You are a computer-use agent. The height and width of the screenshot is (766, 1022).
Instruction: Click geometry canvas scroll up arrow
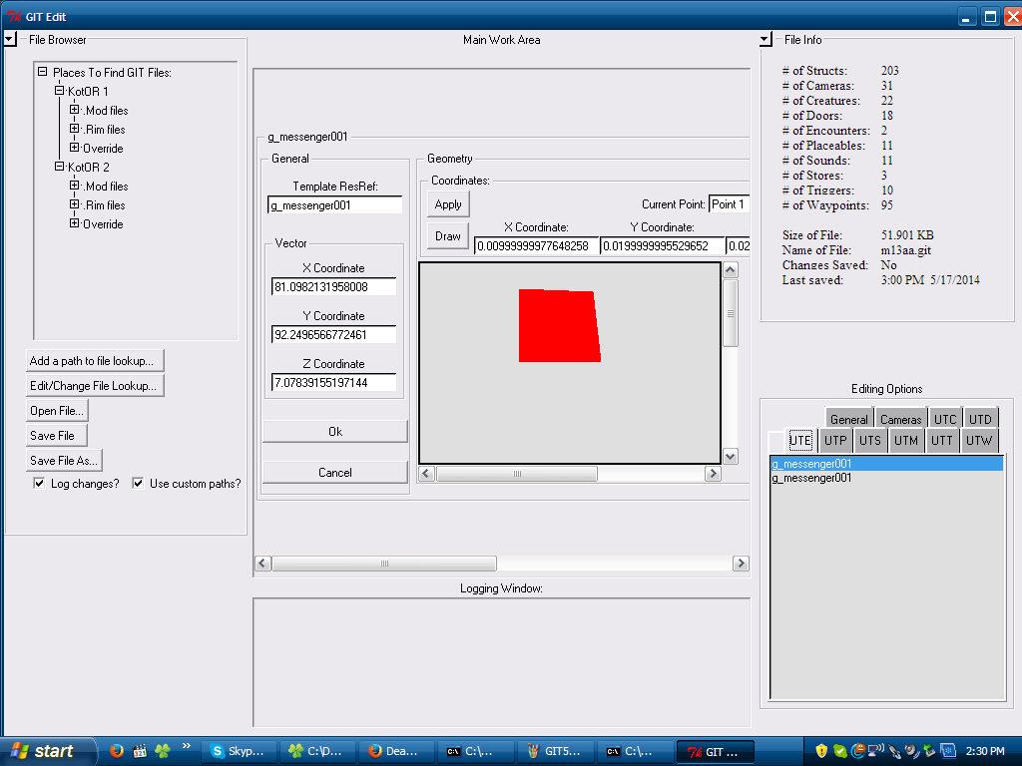coord(731,269)
